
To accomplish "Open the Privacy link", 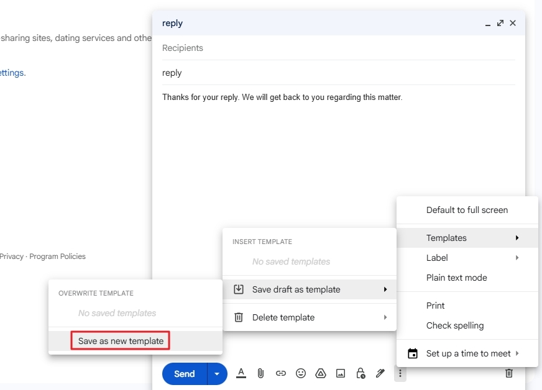I will pos(11,256).
